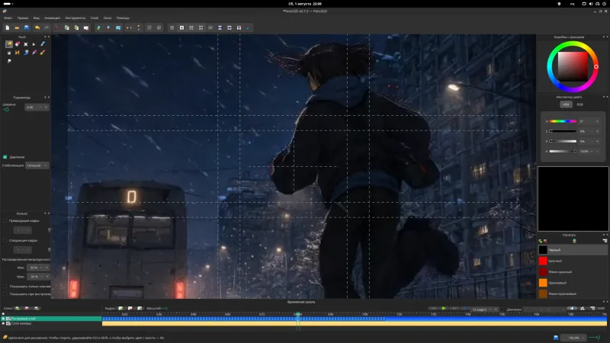Open the Слой menu
Viewport: 610px width, 343px height.
[x=95, y=18]
